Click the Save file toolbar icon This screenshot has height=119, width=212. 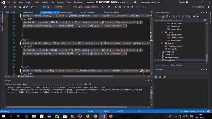point(24,7)
